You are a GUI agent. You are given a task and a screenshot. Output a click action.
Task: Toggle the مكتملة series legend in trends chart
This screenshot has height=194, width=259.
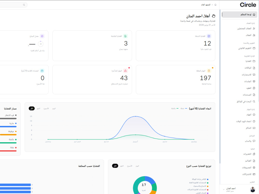(x=175, y=109)
